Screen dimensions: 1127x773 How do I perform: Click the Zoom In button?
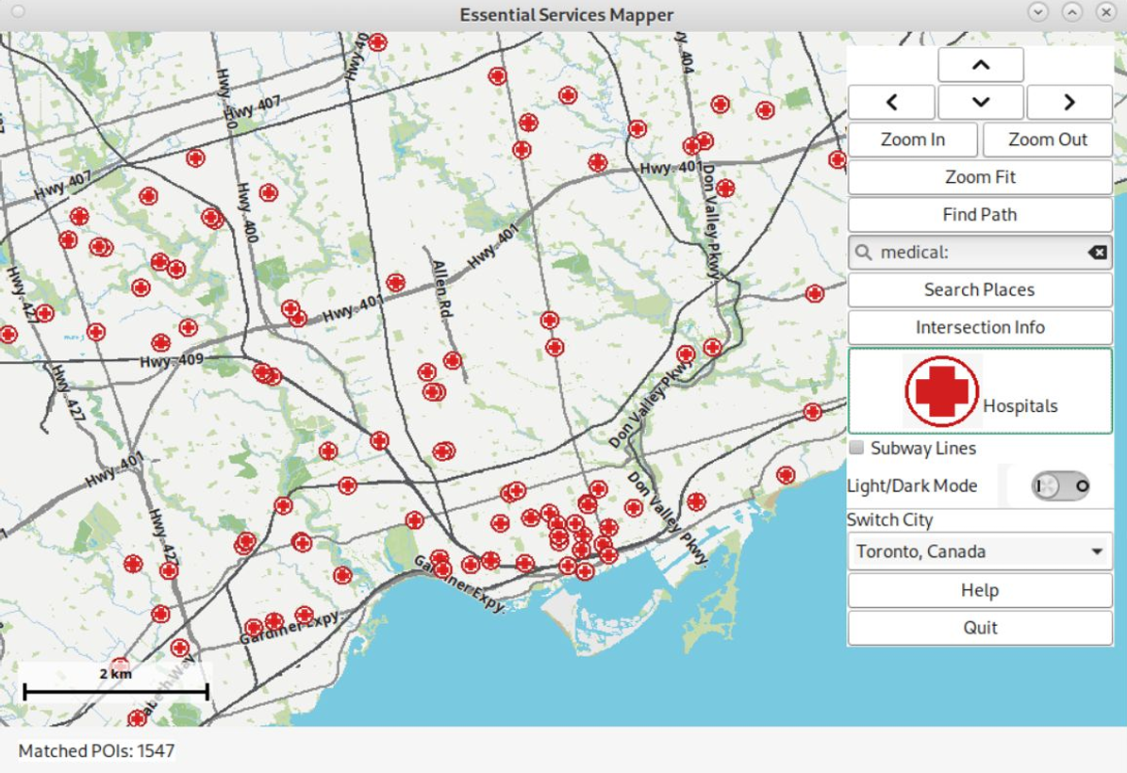click(x=913, y=140)
